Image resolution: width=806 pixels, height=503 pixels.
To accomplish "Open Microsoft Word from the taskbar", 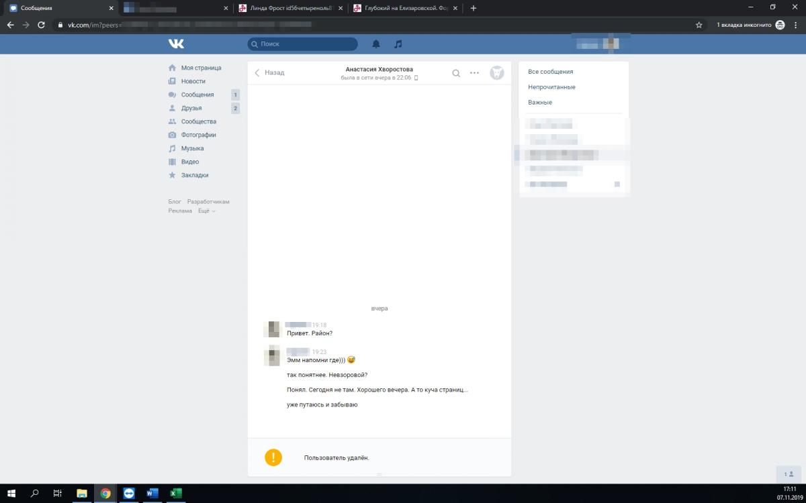I will (x=152, y=494).
